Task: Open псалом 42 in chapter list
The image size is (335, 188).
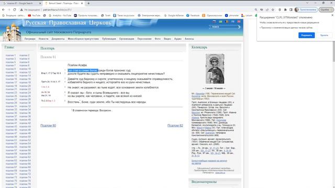Action: tap(25, 123)
